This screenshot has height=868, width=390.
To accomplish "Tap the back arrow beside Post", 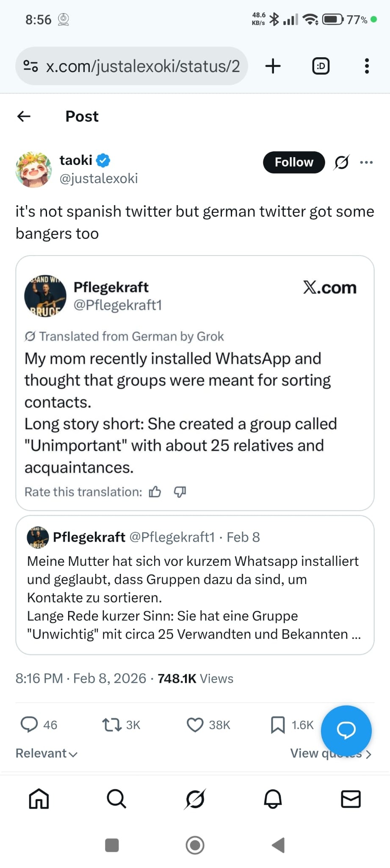I will (24, 116).
